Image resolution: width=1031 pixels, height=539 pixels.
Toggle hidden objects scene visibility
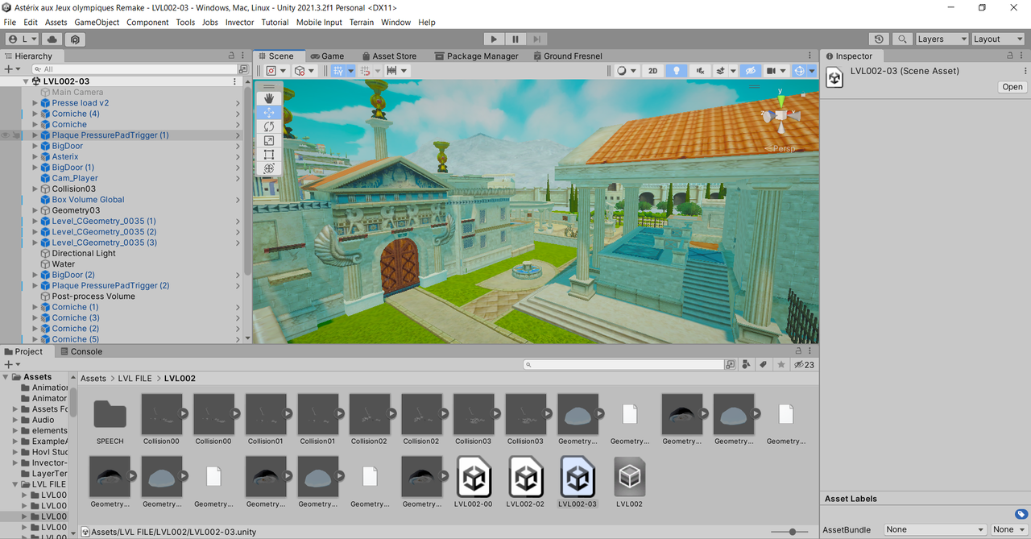click(750, 71)
